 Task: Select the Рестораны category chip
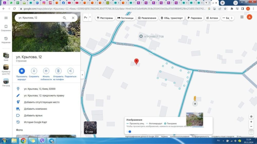point(105,18)
